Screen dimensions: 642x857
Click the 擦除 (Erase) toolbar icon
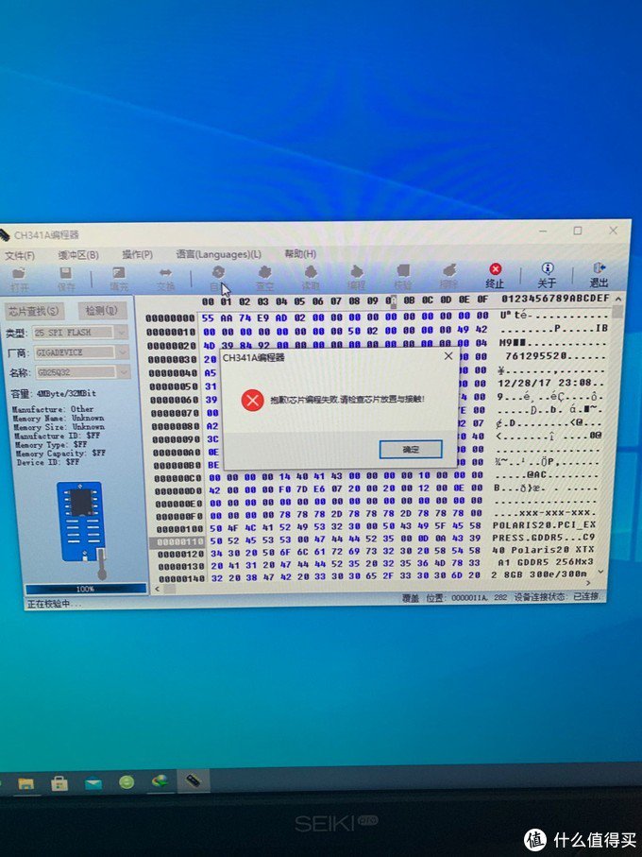pos(449,276)
